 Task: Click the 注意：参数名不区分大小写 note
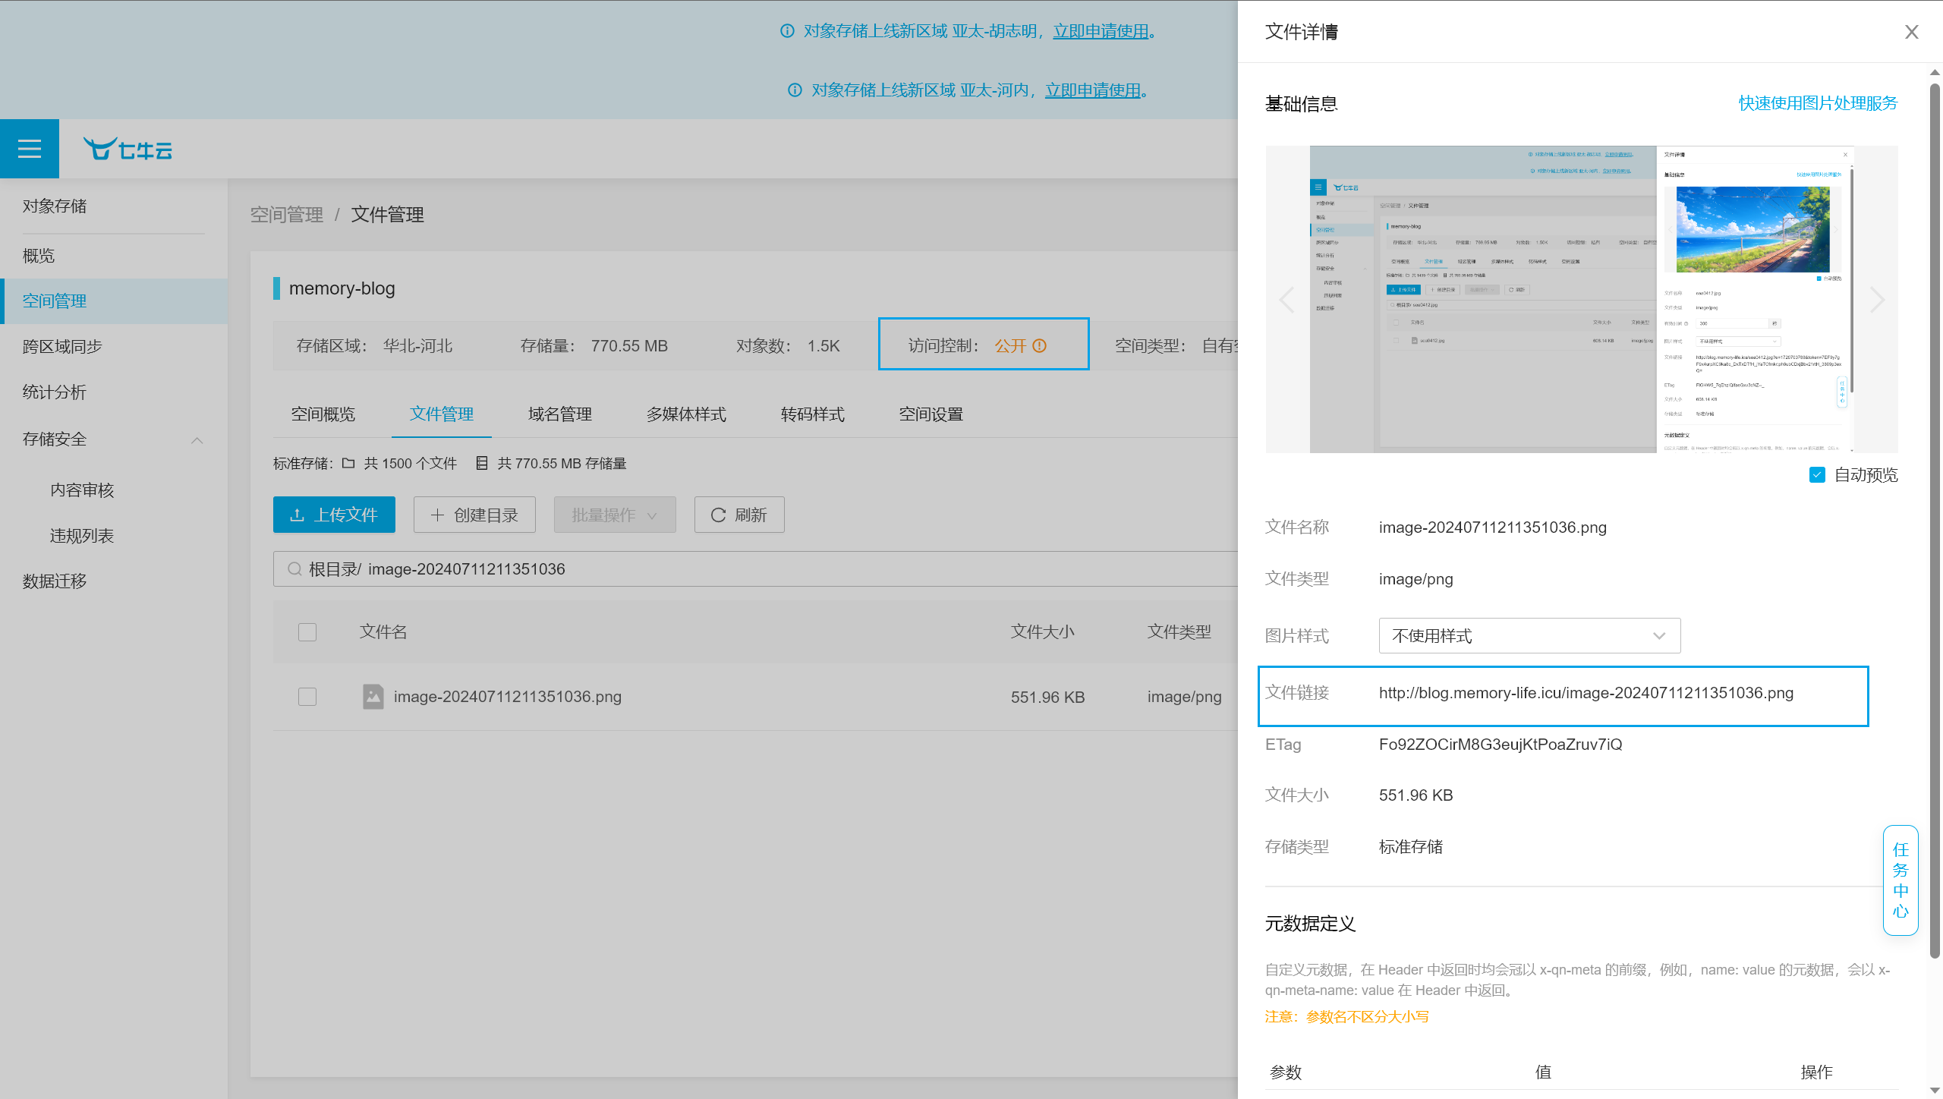(x=1347, y=1017)
